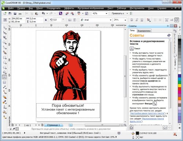Image resolution: width=183 pixels, height=141 pixels.
Task: Toggle Italic text formatting
Action: click(x=137, y=20)
